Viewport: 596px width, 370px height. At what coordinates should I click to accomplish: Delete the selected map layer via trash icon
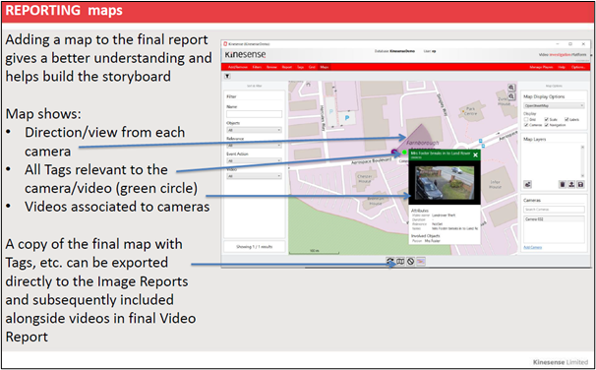(563, 184)
